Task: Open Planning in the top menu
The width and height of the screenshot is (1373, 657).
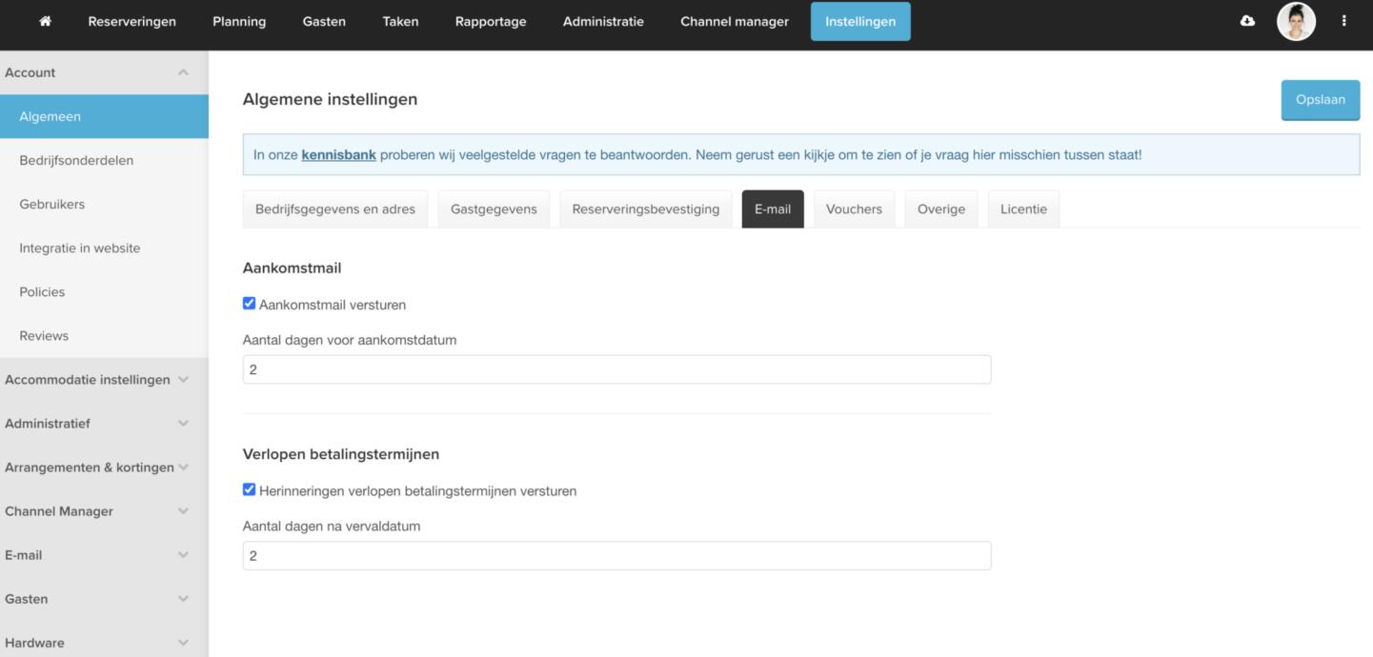Action: pyautogui.click(x=239, y=21)
